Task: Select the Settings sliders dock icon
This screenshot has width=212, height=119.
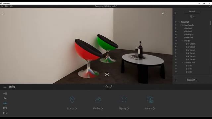Action: pos(5,103)
